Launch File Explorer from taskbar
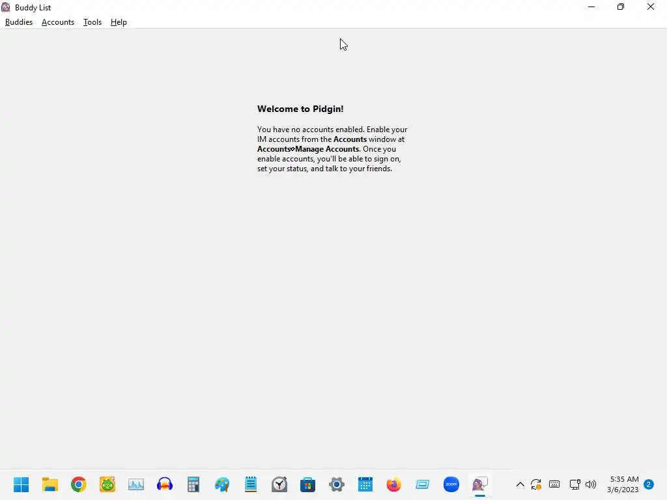 tap(50, 484)
